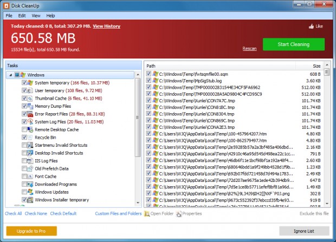Collapse the Windows tree group
This screenshot has width=336, height=242.
pos(10,75)
